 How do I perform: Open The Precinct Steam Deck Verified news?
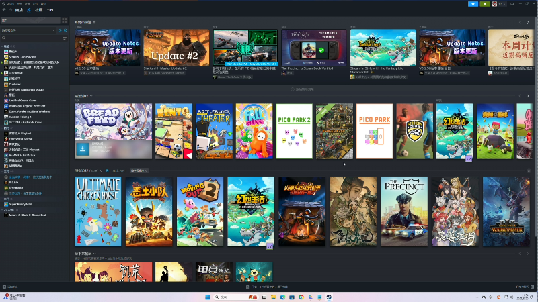314,48
